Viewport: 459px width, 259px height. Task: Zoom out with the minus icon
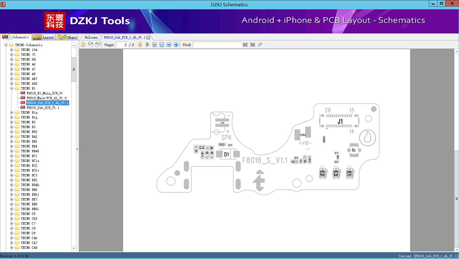point(169,45)
